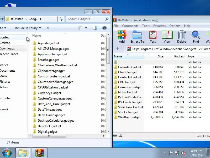The width and height of the screenshot is (210, 158).
Task: Select the Weather.Gadget folder icon in WinRAR
Action: click(x=115, y=117)
